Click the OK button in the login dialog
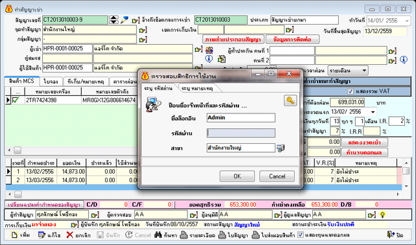This screenshot has height=245, width=416. click(x=237, y=176)
